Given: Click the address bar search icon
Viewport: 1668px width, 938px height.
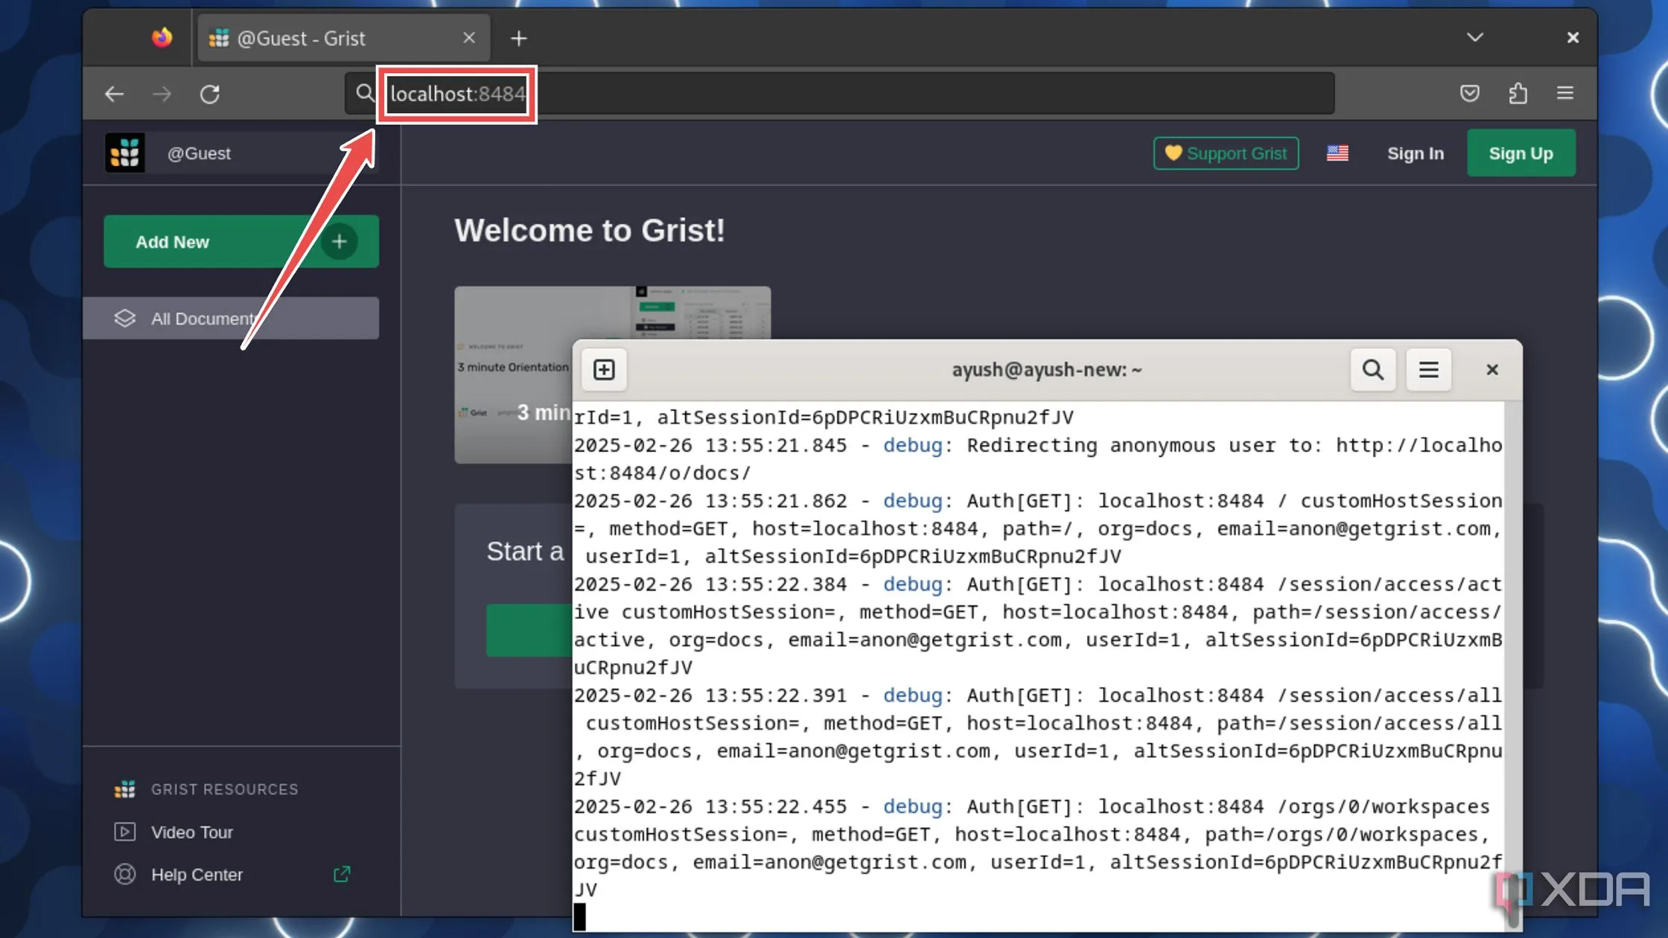Looking at the screenshot, I should [364, 93].
